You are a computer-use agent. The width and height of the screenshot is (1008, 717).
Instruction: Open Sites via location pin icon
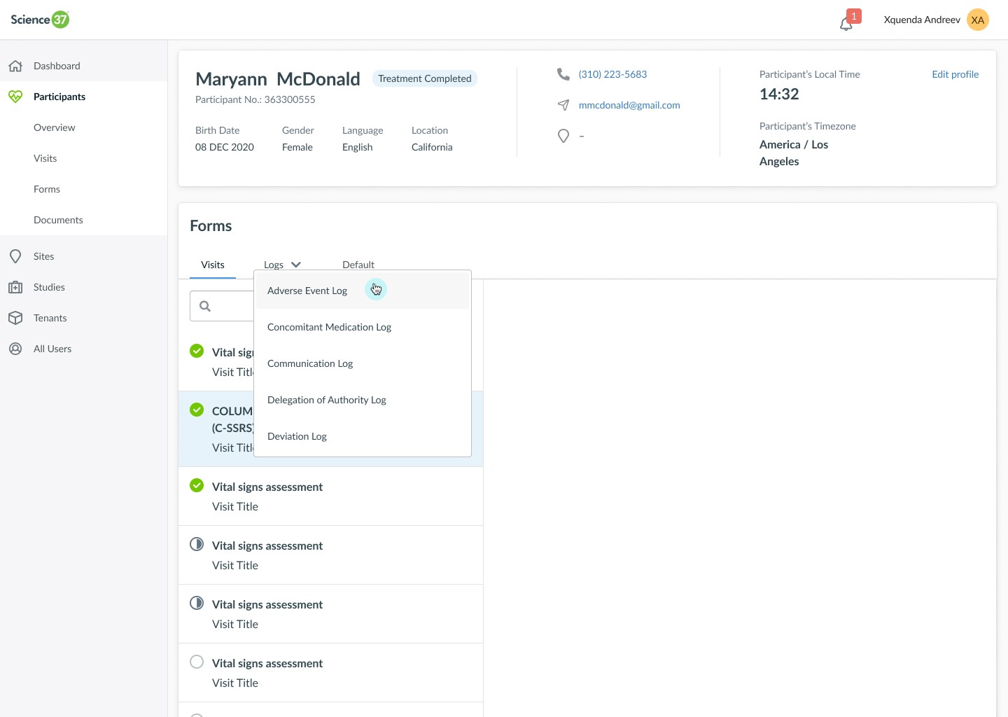[x=15, y=256]
